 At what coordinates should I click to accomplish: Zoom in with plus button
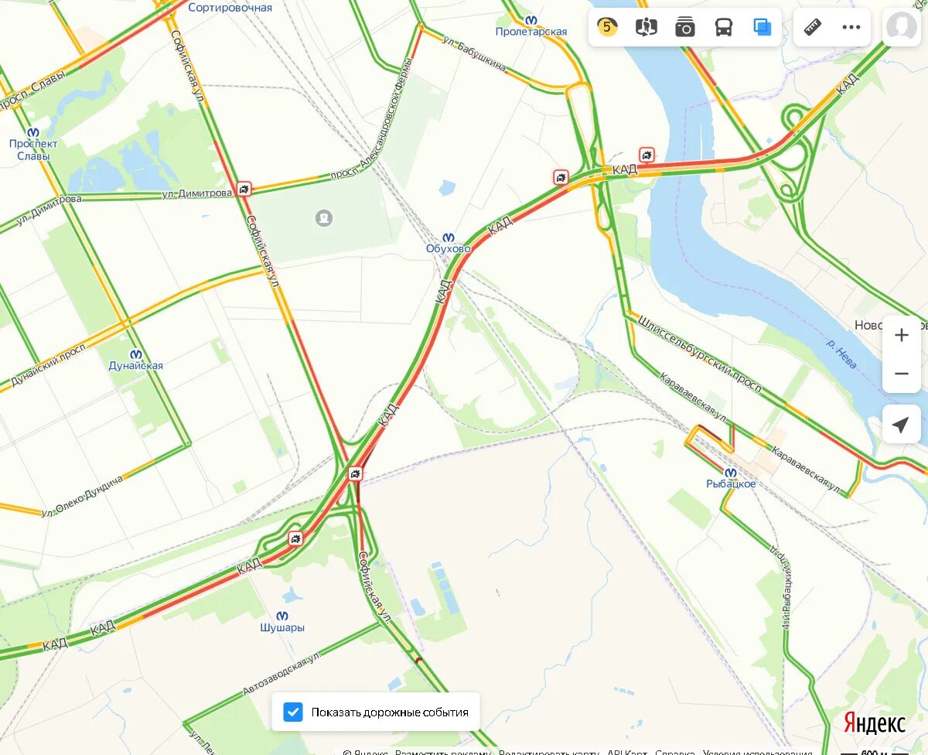pos(902,335)
